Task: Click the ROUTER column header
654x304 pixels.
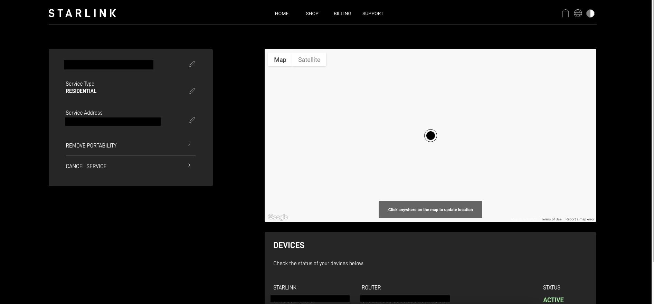Action: [x=371, y=287]
